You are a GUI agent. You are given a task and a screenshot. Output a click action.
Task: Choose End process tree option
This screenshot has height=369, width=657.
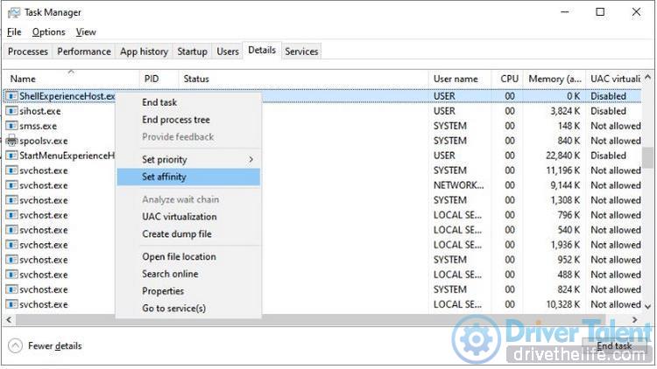176,120
